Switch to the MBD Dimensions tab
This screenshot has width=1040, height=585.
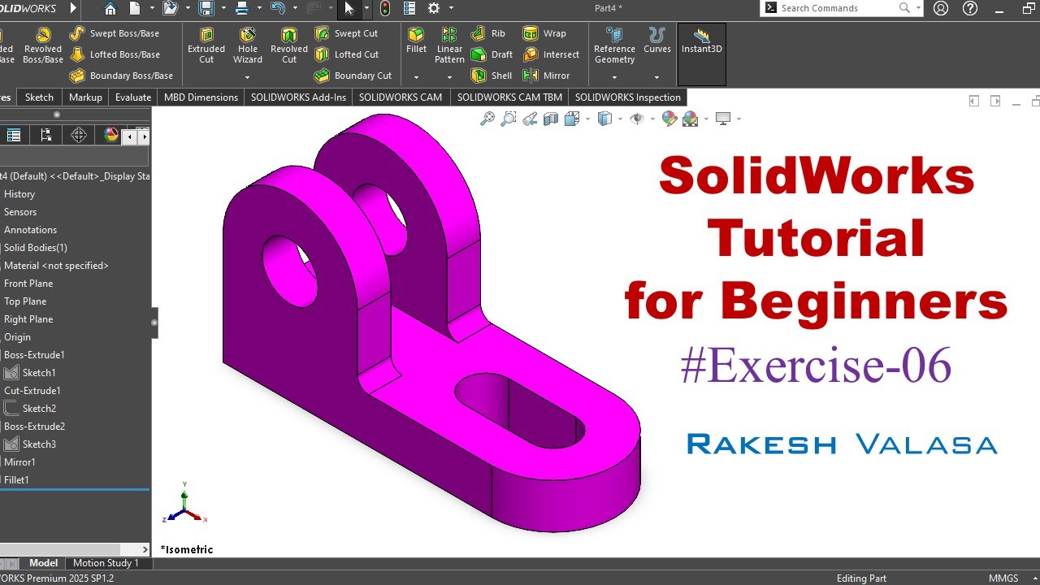(201, 97)
